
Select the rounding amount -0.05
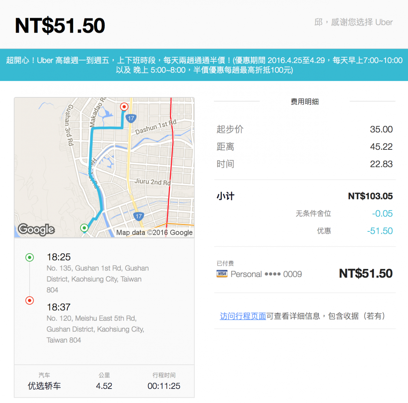pos(382,214)
